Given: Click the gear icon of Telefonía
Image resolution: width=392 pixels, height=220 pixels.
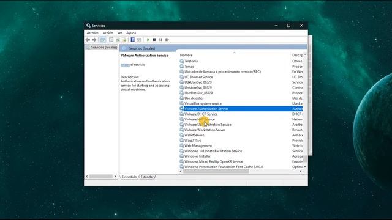Looking at the screenshot, I should tap(182, 61).
